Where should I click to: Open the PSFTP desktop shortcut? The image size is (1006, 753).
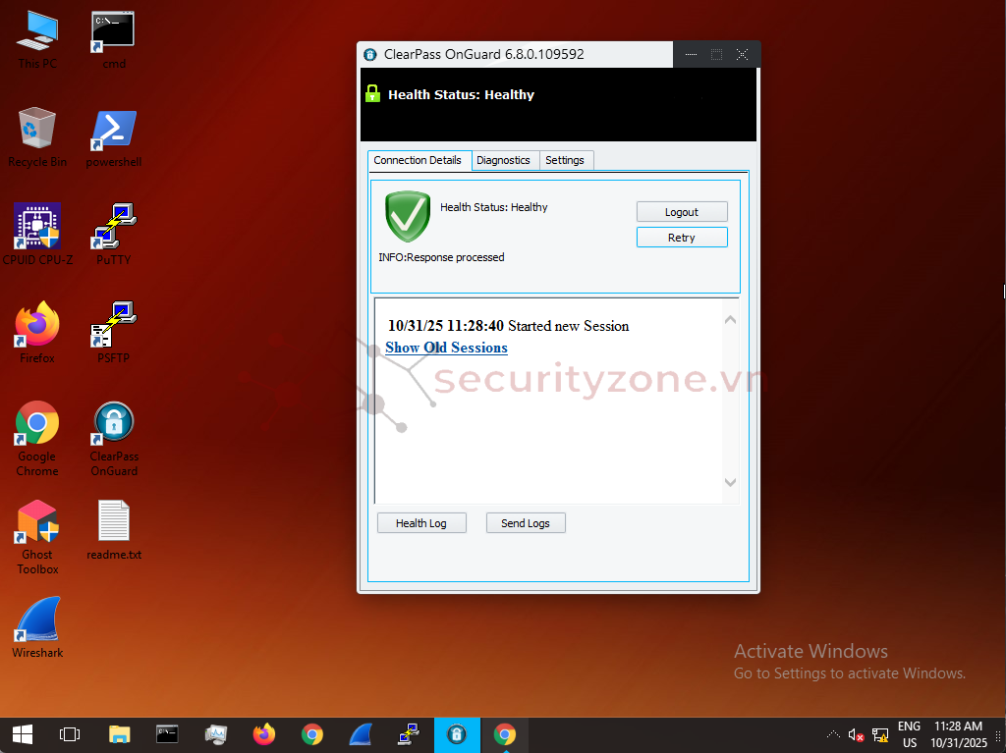click(114, 326)
